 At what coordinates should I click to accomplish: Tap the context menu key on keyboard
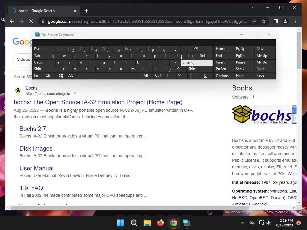click(206, 75)
